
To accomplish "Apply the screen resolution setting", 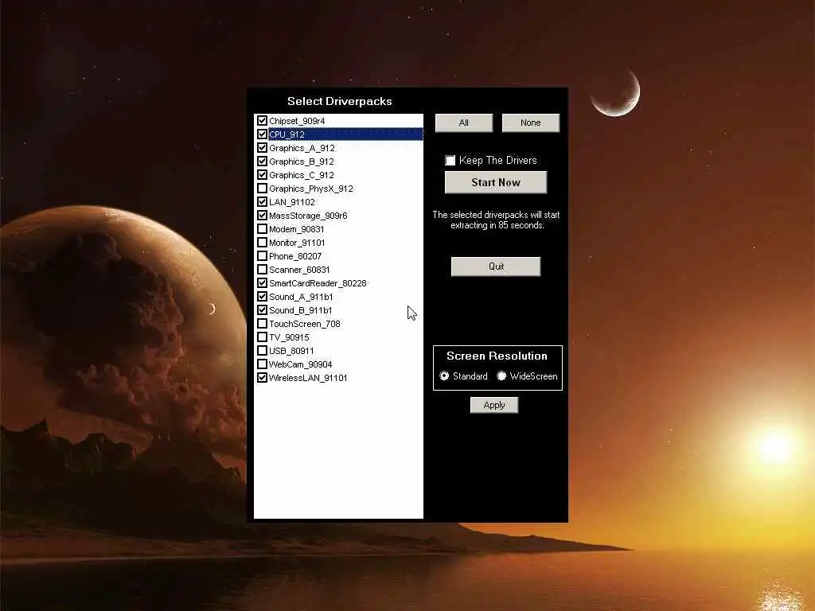I will point(494,405).
